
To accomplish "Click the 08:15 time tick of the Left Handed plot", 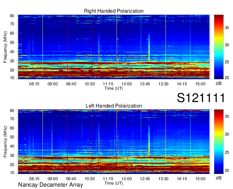I will point(34,179).
